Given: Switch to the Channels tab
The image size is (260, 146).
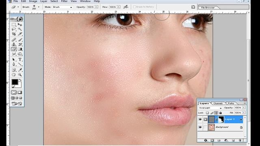Looking at the screenshot, I should pos(218,103).
